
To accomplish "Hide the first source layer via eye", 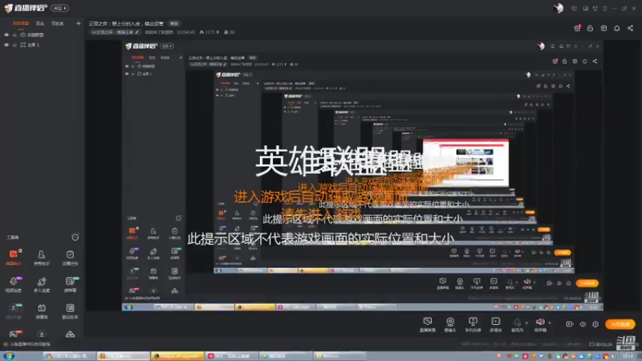I will point(6,34).
